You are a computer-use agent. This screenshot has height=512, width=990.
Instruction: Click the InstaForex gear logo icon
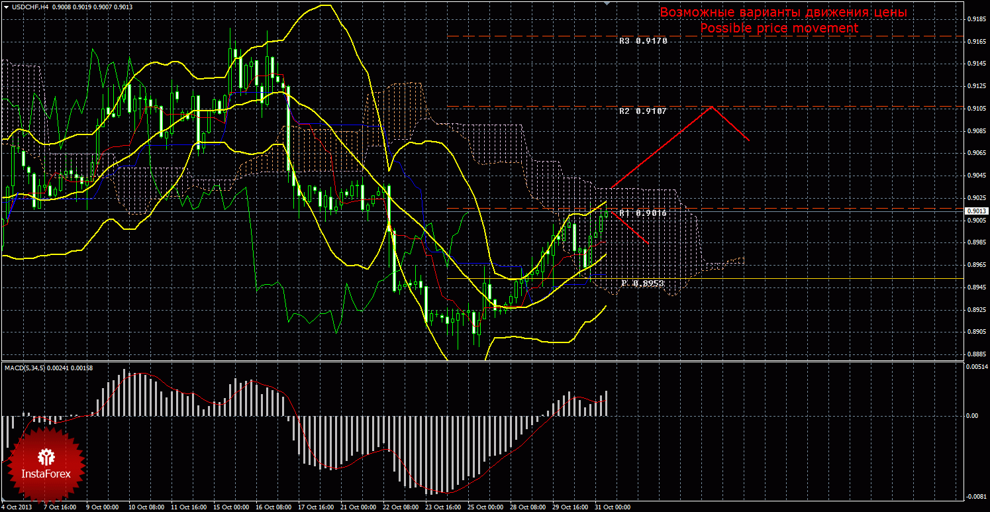pyautogui.click(x=46, y=456)
